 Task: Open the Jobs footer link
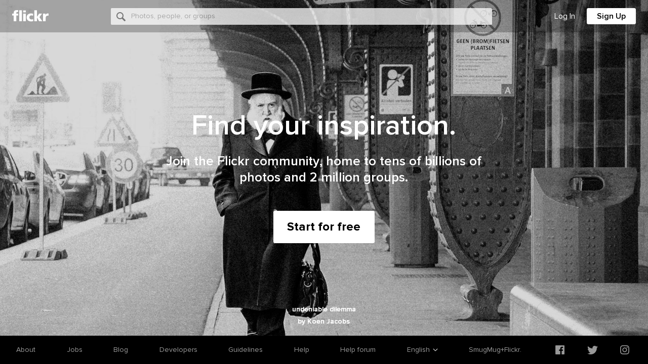[74, 350]
